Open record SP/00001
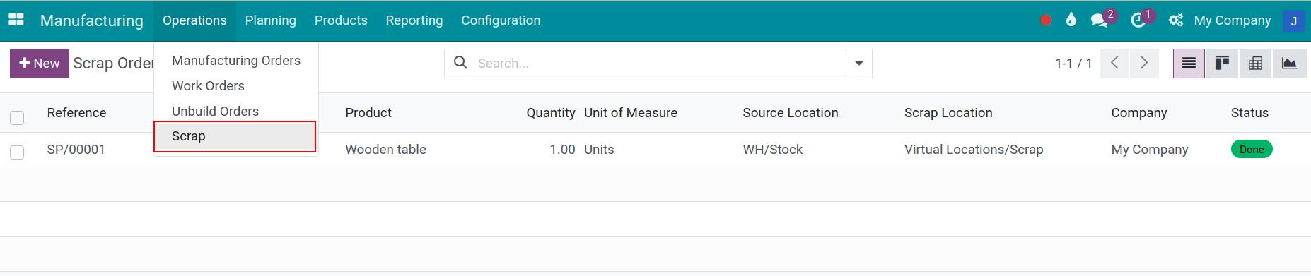Screen dimensions: 1311x276 [76, 150]
